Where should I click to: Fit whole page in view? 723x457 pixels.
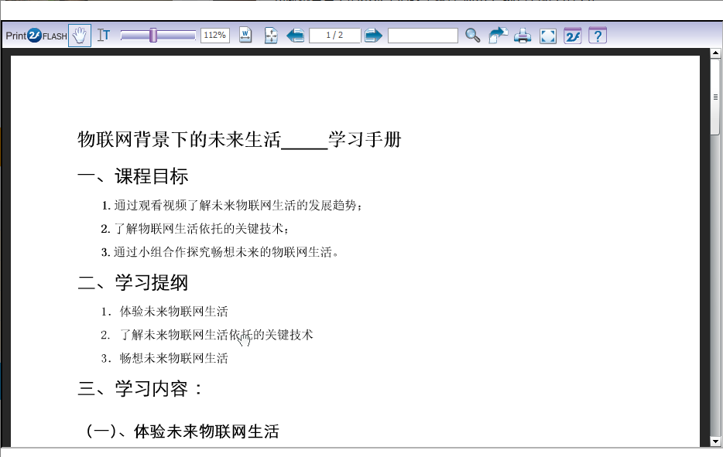[x=271, y=36]
